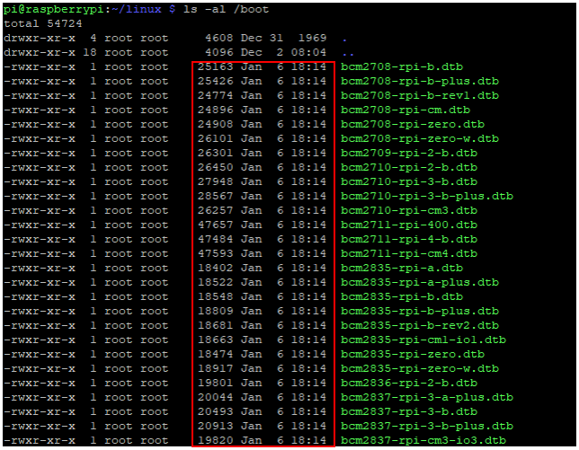
Task: Click file size value 26101
Action: [215, 138]
